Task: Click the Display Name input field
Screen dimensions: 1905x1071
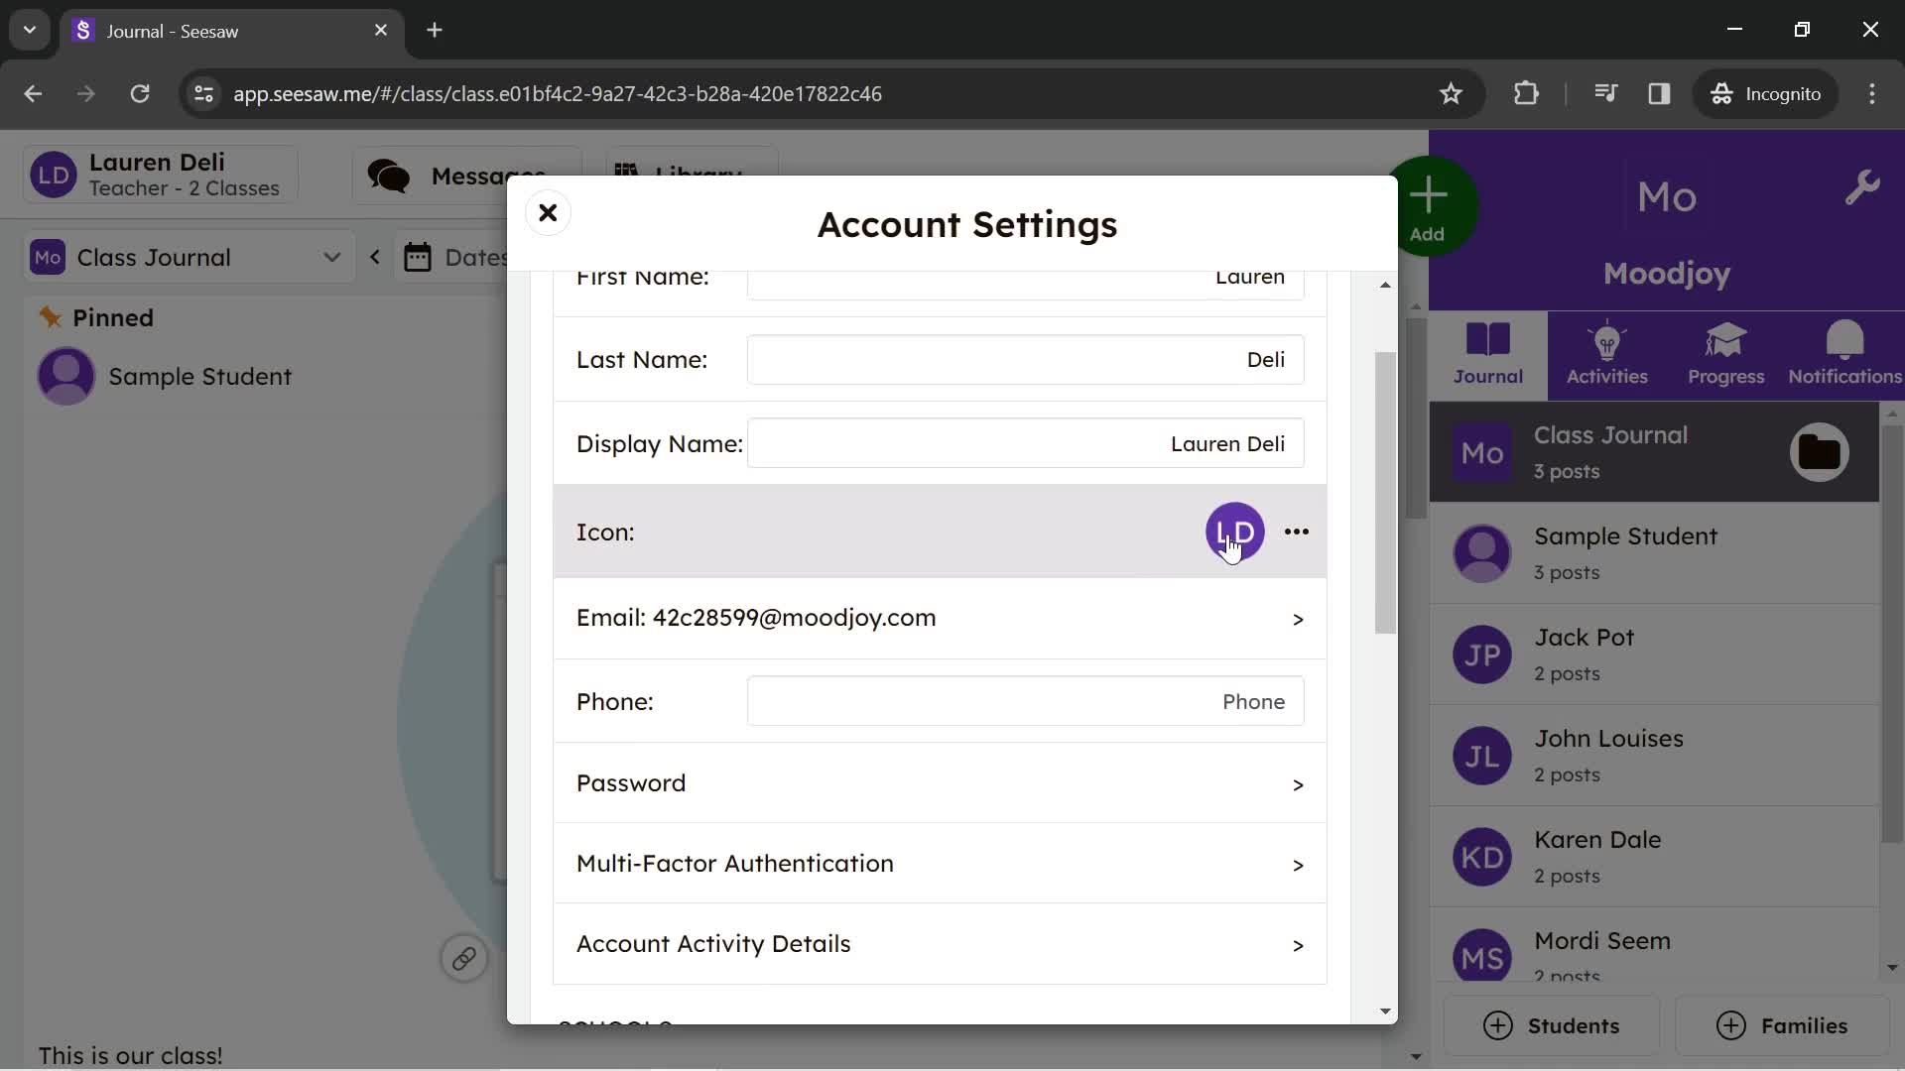Action: [x=1026, y=443]
